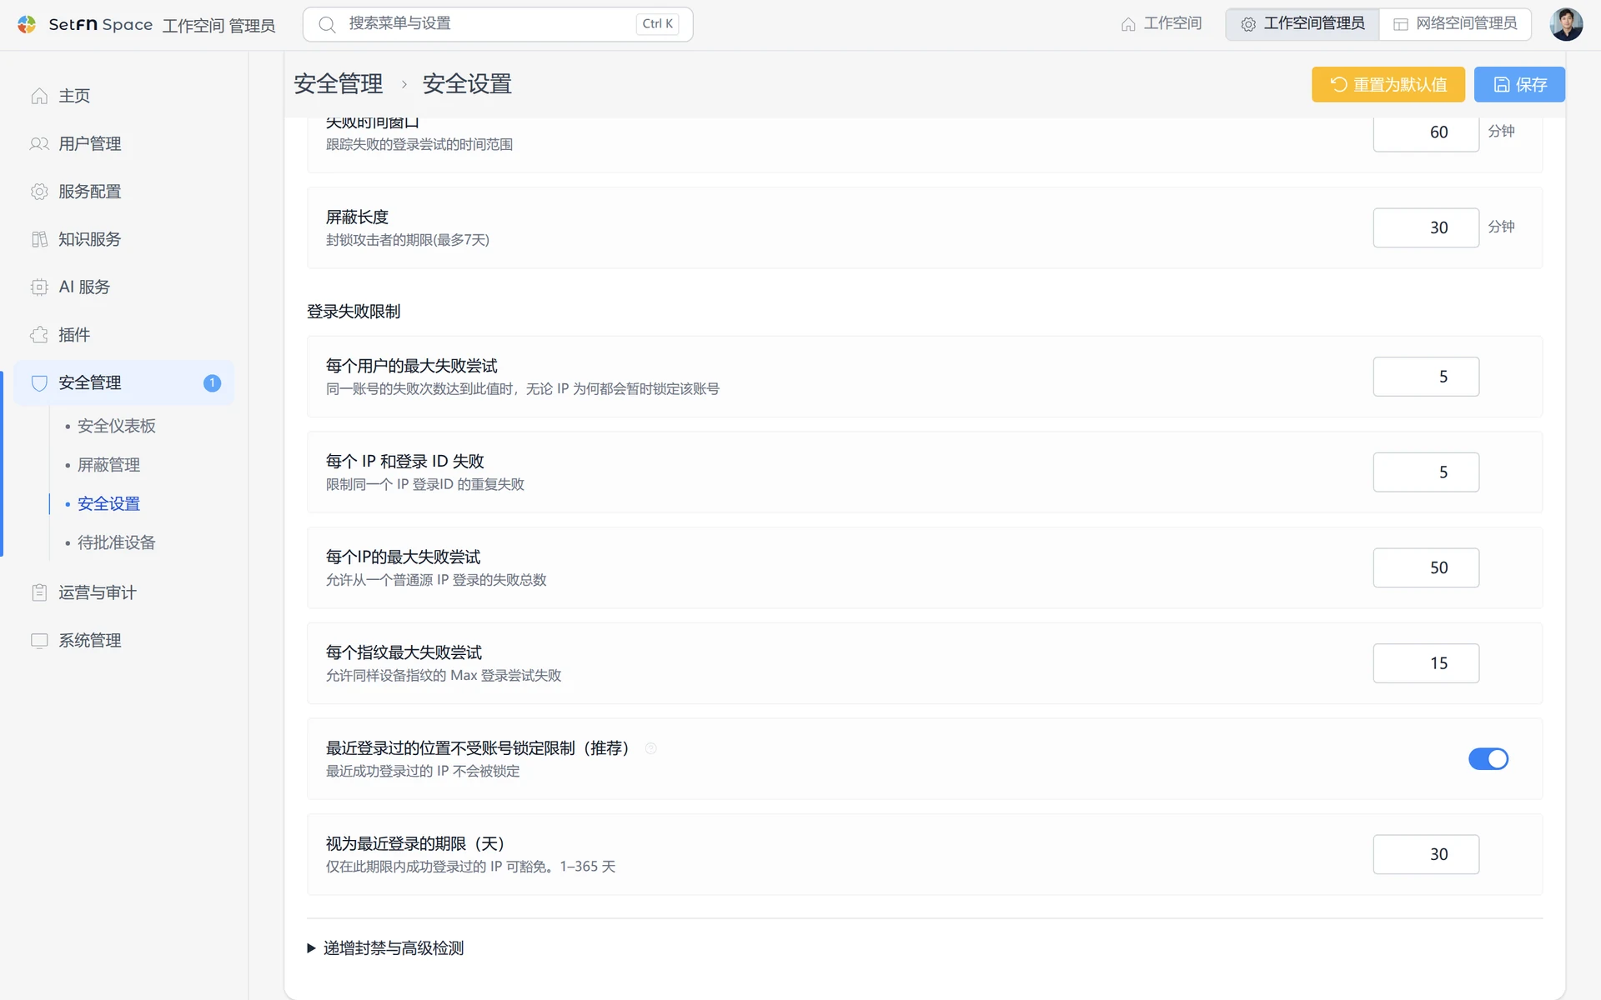Click the 保存 button

tap(1519, 84)
